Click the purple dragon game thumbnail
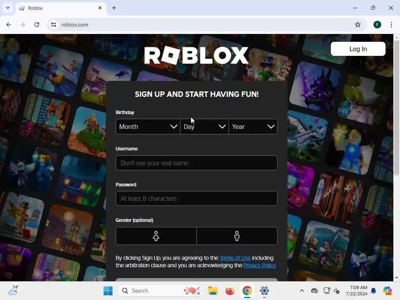Screen dimensions: 400x300 click(316, 87)
